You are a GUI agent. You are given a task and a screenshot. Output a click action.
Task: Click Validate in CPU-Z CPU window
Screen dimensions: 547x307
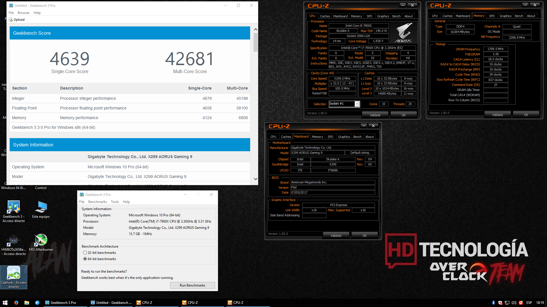375,115
